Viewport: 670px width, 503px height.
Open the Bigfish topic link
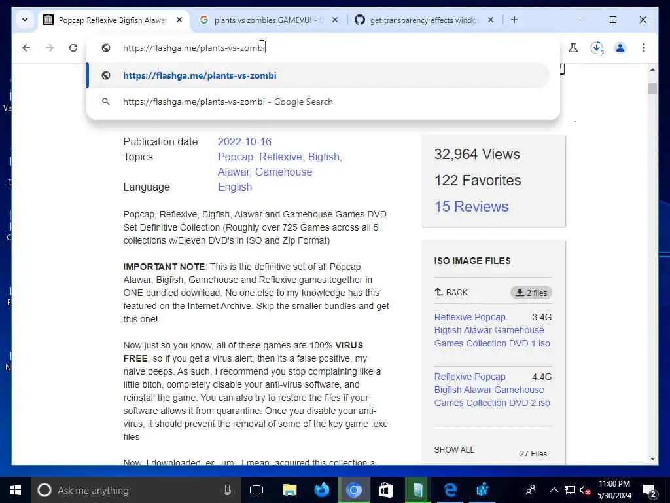[324, 157]
